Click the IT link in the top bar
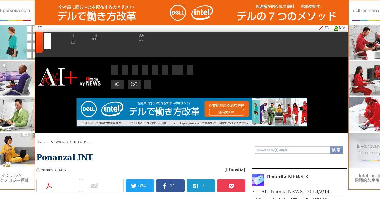This screenshot has width=380, height=199. pyautogui.click(x=40, y=28)
